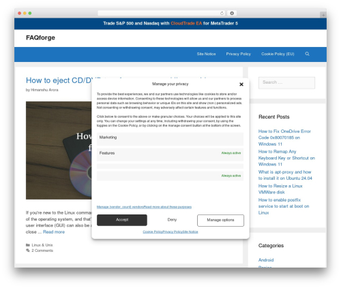
Task: Open enable postfix service at boot post
Action: [x=284, y=206]
